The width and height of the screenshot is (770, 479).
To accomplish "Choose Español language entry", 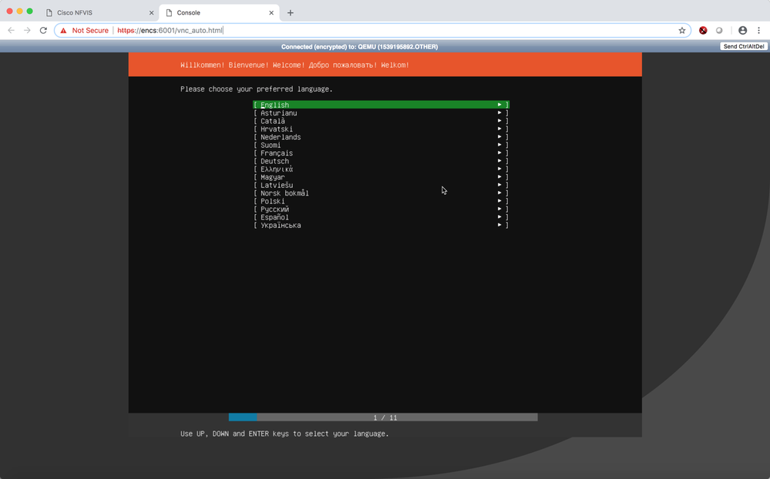I will coord(381,217).
